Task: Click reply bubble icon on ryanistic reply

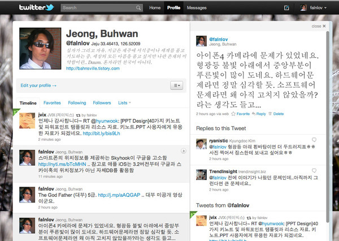Action: tap(314, 140)
